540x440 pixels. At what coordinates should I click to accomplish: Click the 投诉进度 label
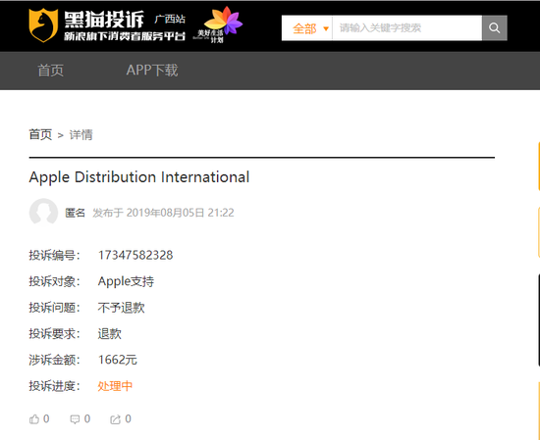[x=54, y=386]
